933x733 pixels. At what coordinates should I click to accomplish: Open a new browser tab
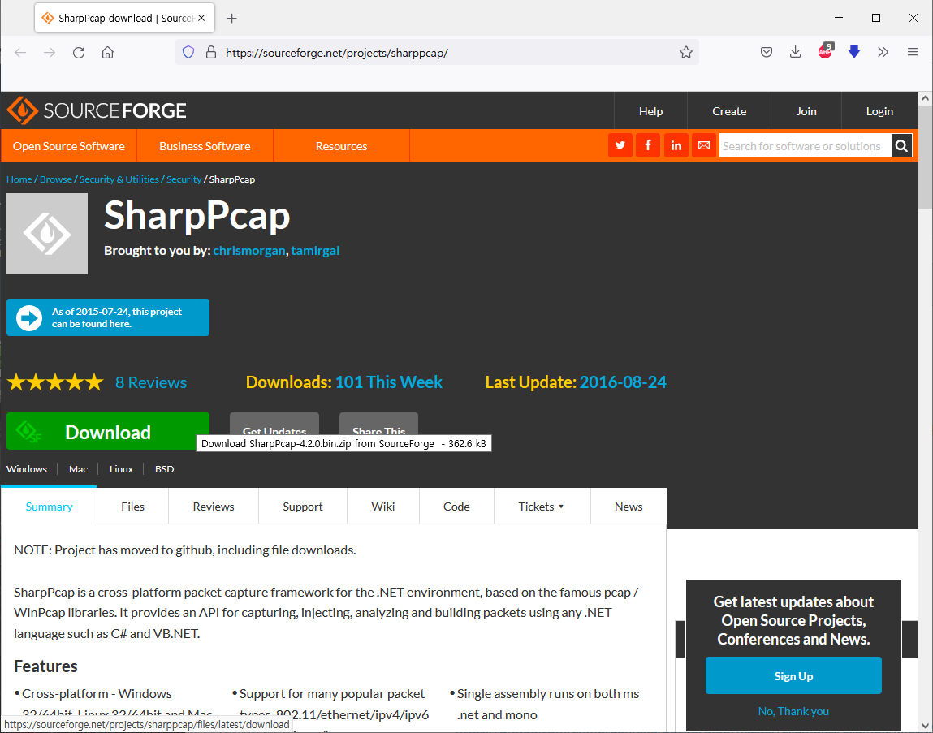coord(232,19)
